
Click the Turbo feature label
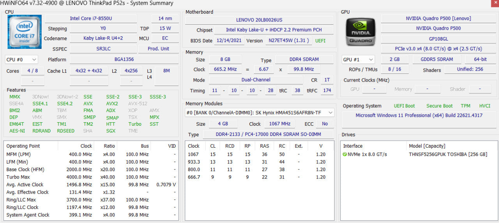point(135,124)
